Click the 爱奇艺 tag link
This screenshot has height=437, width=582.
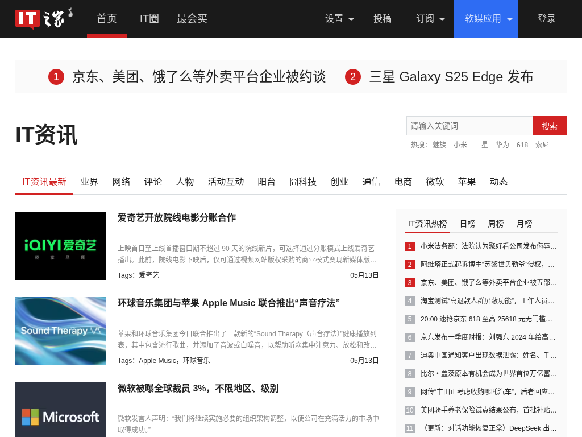[149, 275]
